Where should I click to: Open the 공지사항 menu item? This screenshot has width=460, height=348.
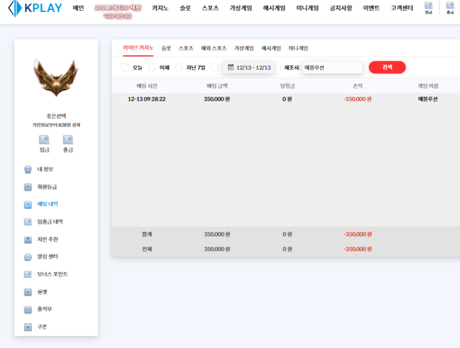click(x=340, y=8)
